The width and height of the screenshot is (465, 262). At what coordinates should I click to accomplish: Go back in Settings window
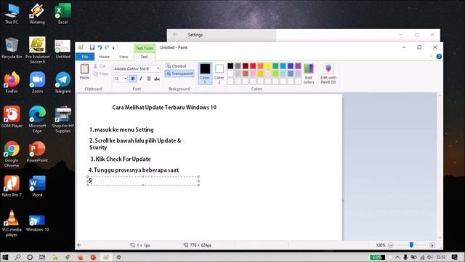(x=175, y=35)
